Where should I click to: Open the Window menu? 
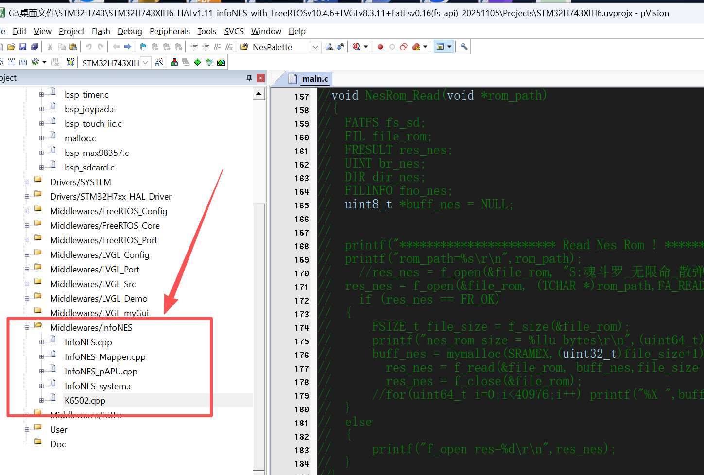coord(266,31)
